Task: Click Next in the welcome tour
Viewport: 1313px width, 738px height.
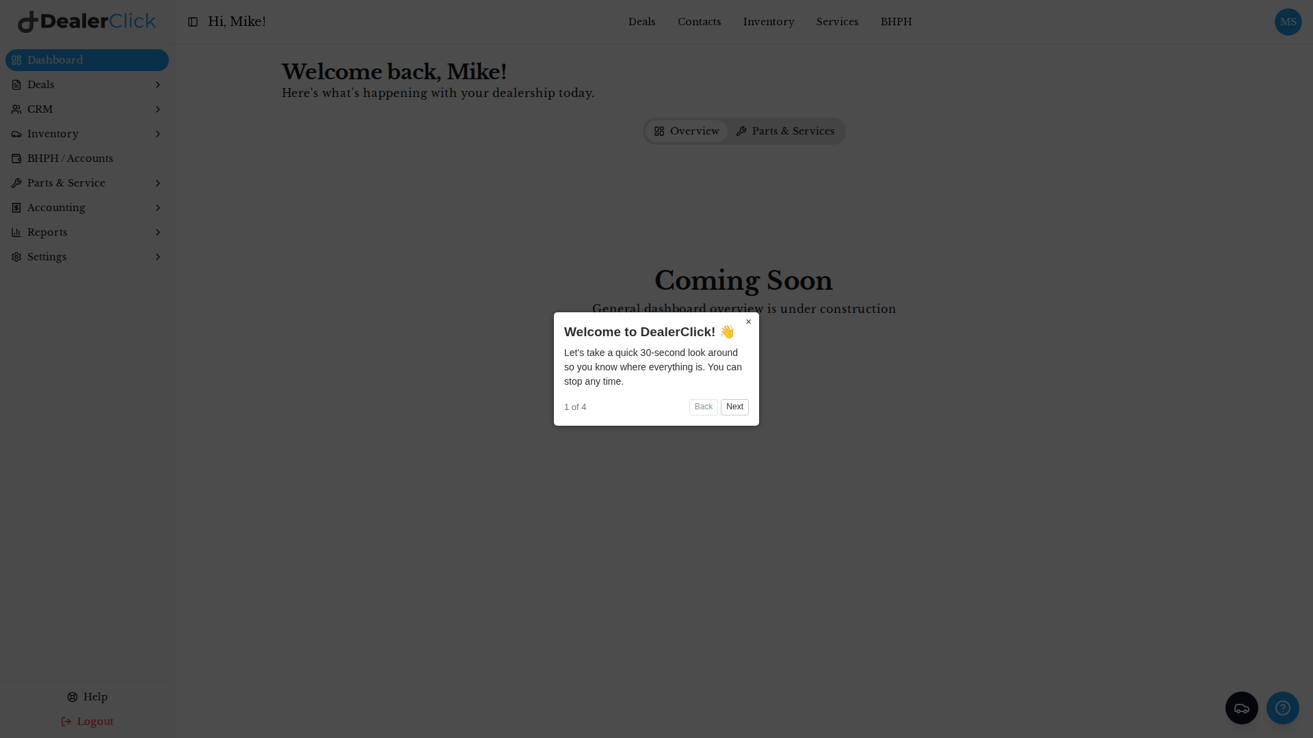Action: pyautogui.click(x=734, y=407)
